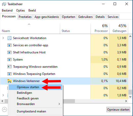Image resolution: width=133 pixels, height=116 pixels.
Task: Click the Toepassing Windows-aanmelden icon
Action: [9, 67]
